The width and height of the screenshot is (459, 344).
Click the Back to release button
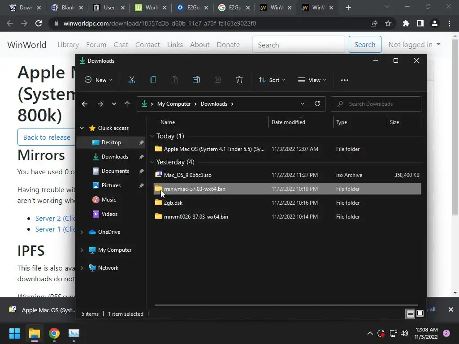pyautogui.click(x=47, y=137)
